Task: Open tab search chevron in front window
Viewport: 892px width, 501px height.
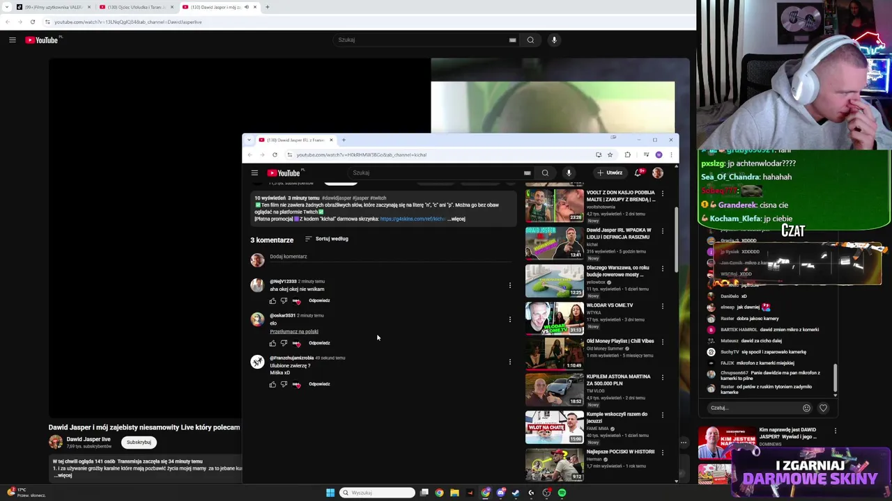Action: [x=249, y=140]
